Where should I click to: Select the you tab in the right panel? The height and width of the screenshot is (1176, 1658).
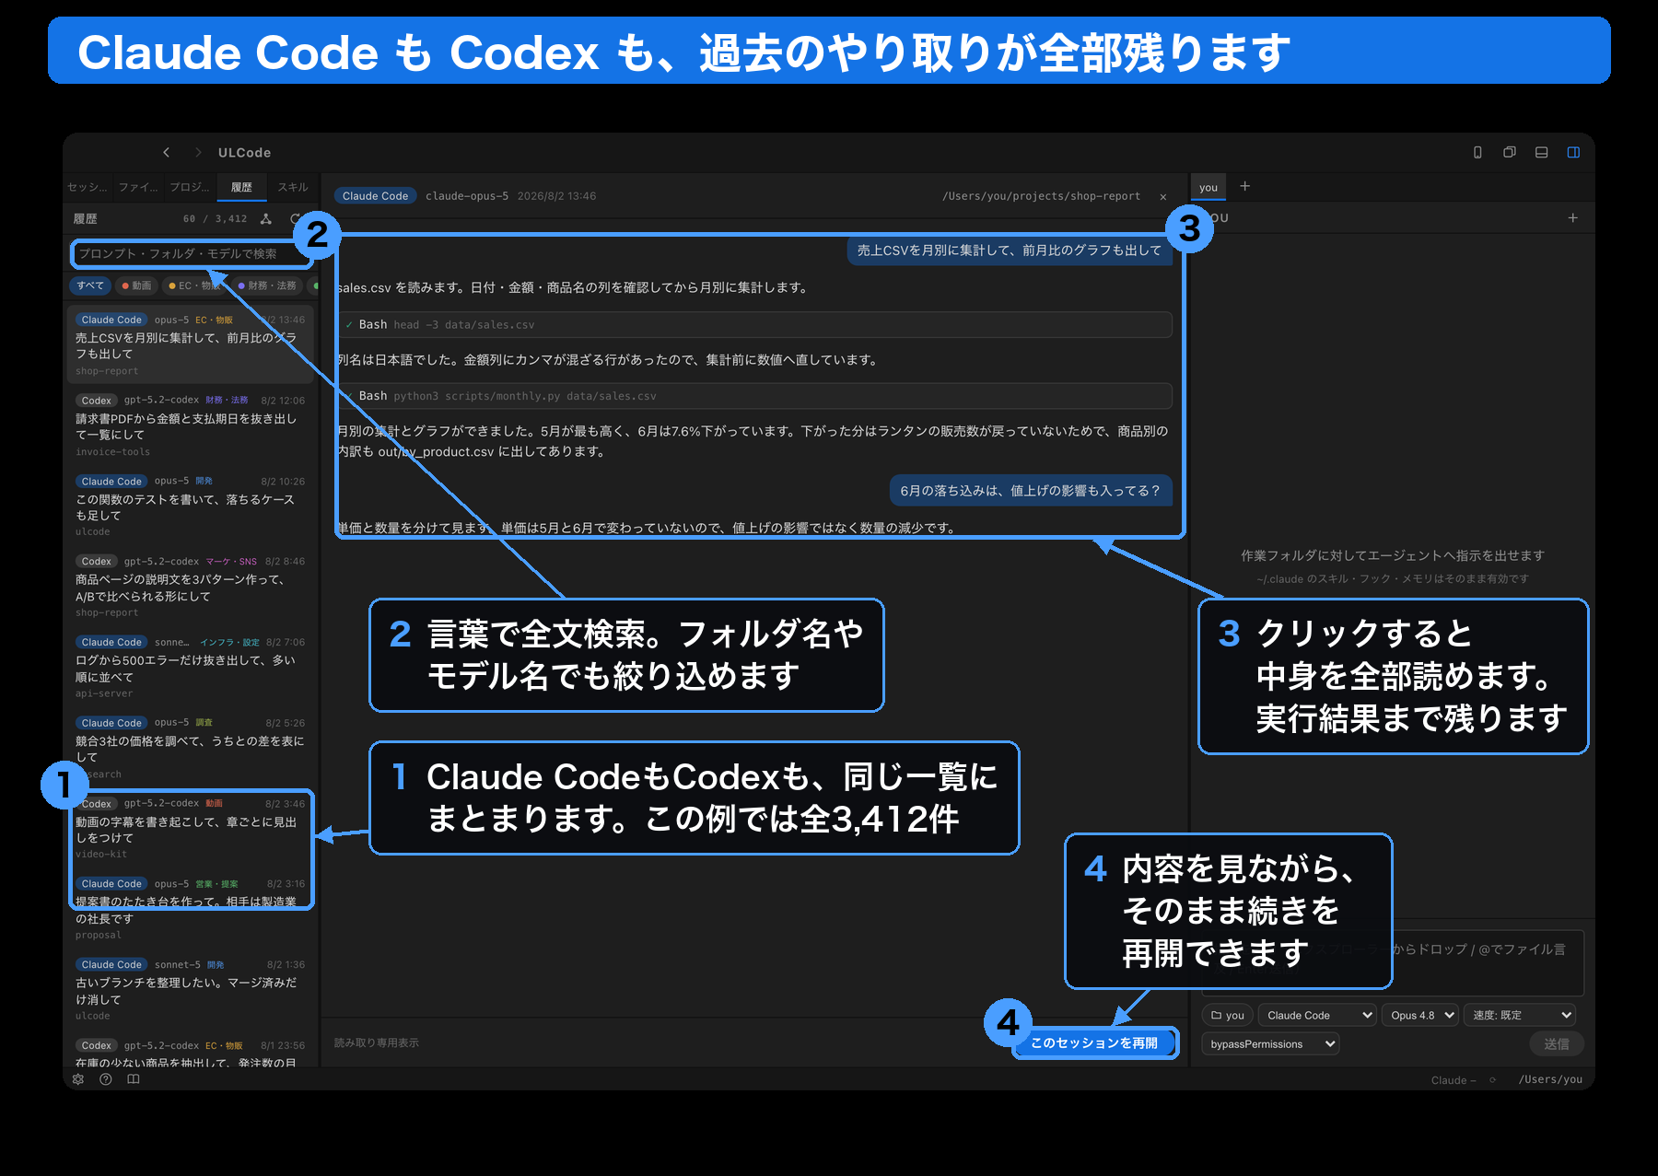coord(1208,187)
